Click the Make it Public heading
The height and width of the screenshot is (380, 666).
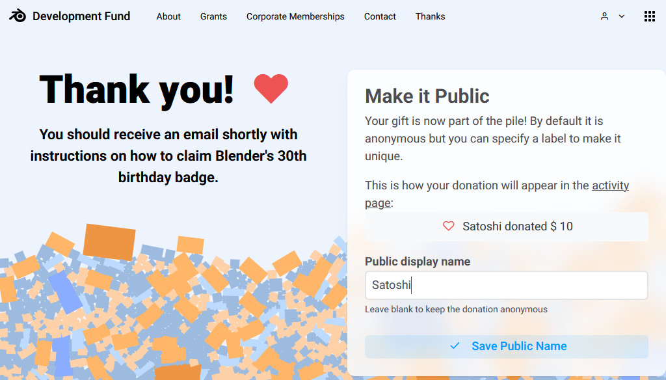(427, 96)
